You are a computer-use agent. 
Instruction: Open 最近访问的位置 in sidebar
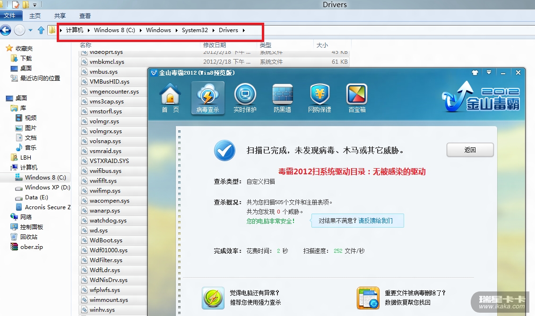(x=40, y=78)
